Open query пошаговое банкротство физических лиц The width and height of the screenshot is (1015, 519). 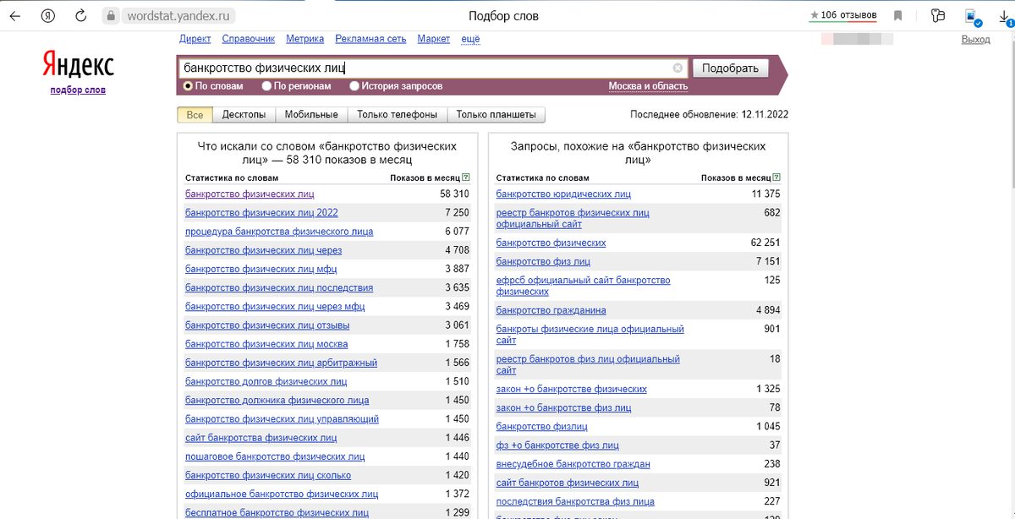(x=275, y=456)
